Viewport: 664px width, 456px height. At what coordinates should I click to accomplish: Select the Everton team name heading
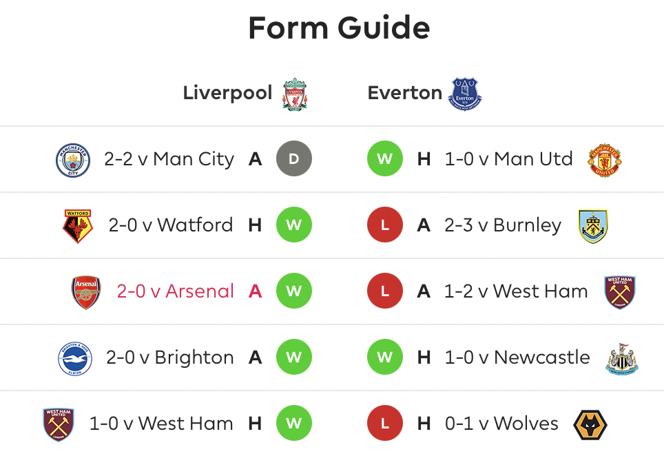405,93
